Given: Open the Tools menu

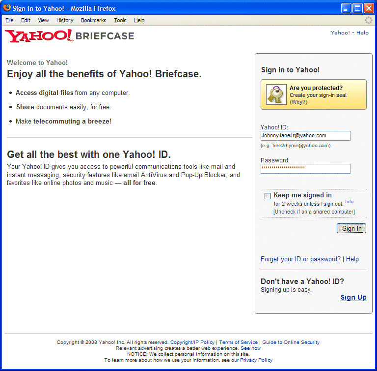Looking at the screenshot, I should (x=120, y=20).
